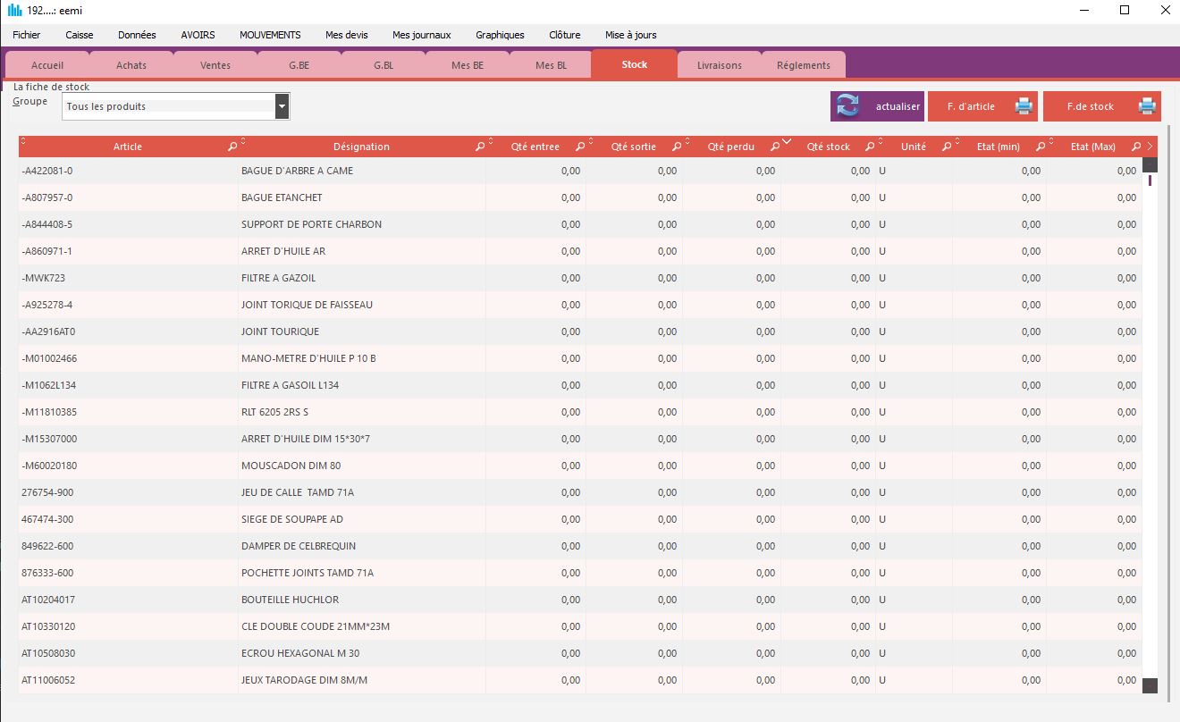The width and height of the screenshot is (1180, 722).
Task: Click the search icon in the Désignation column
Action: pyautogui.click(x=479, y=145)
